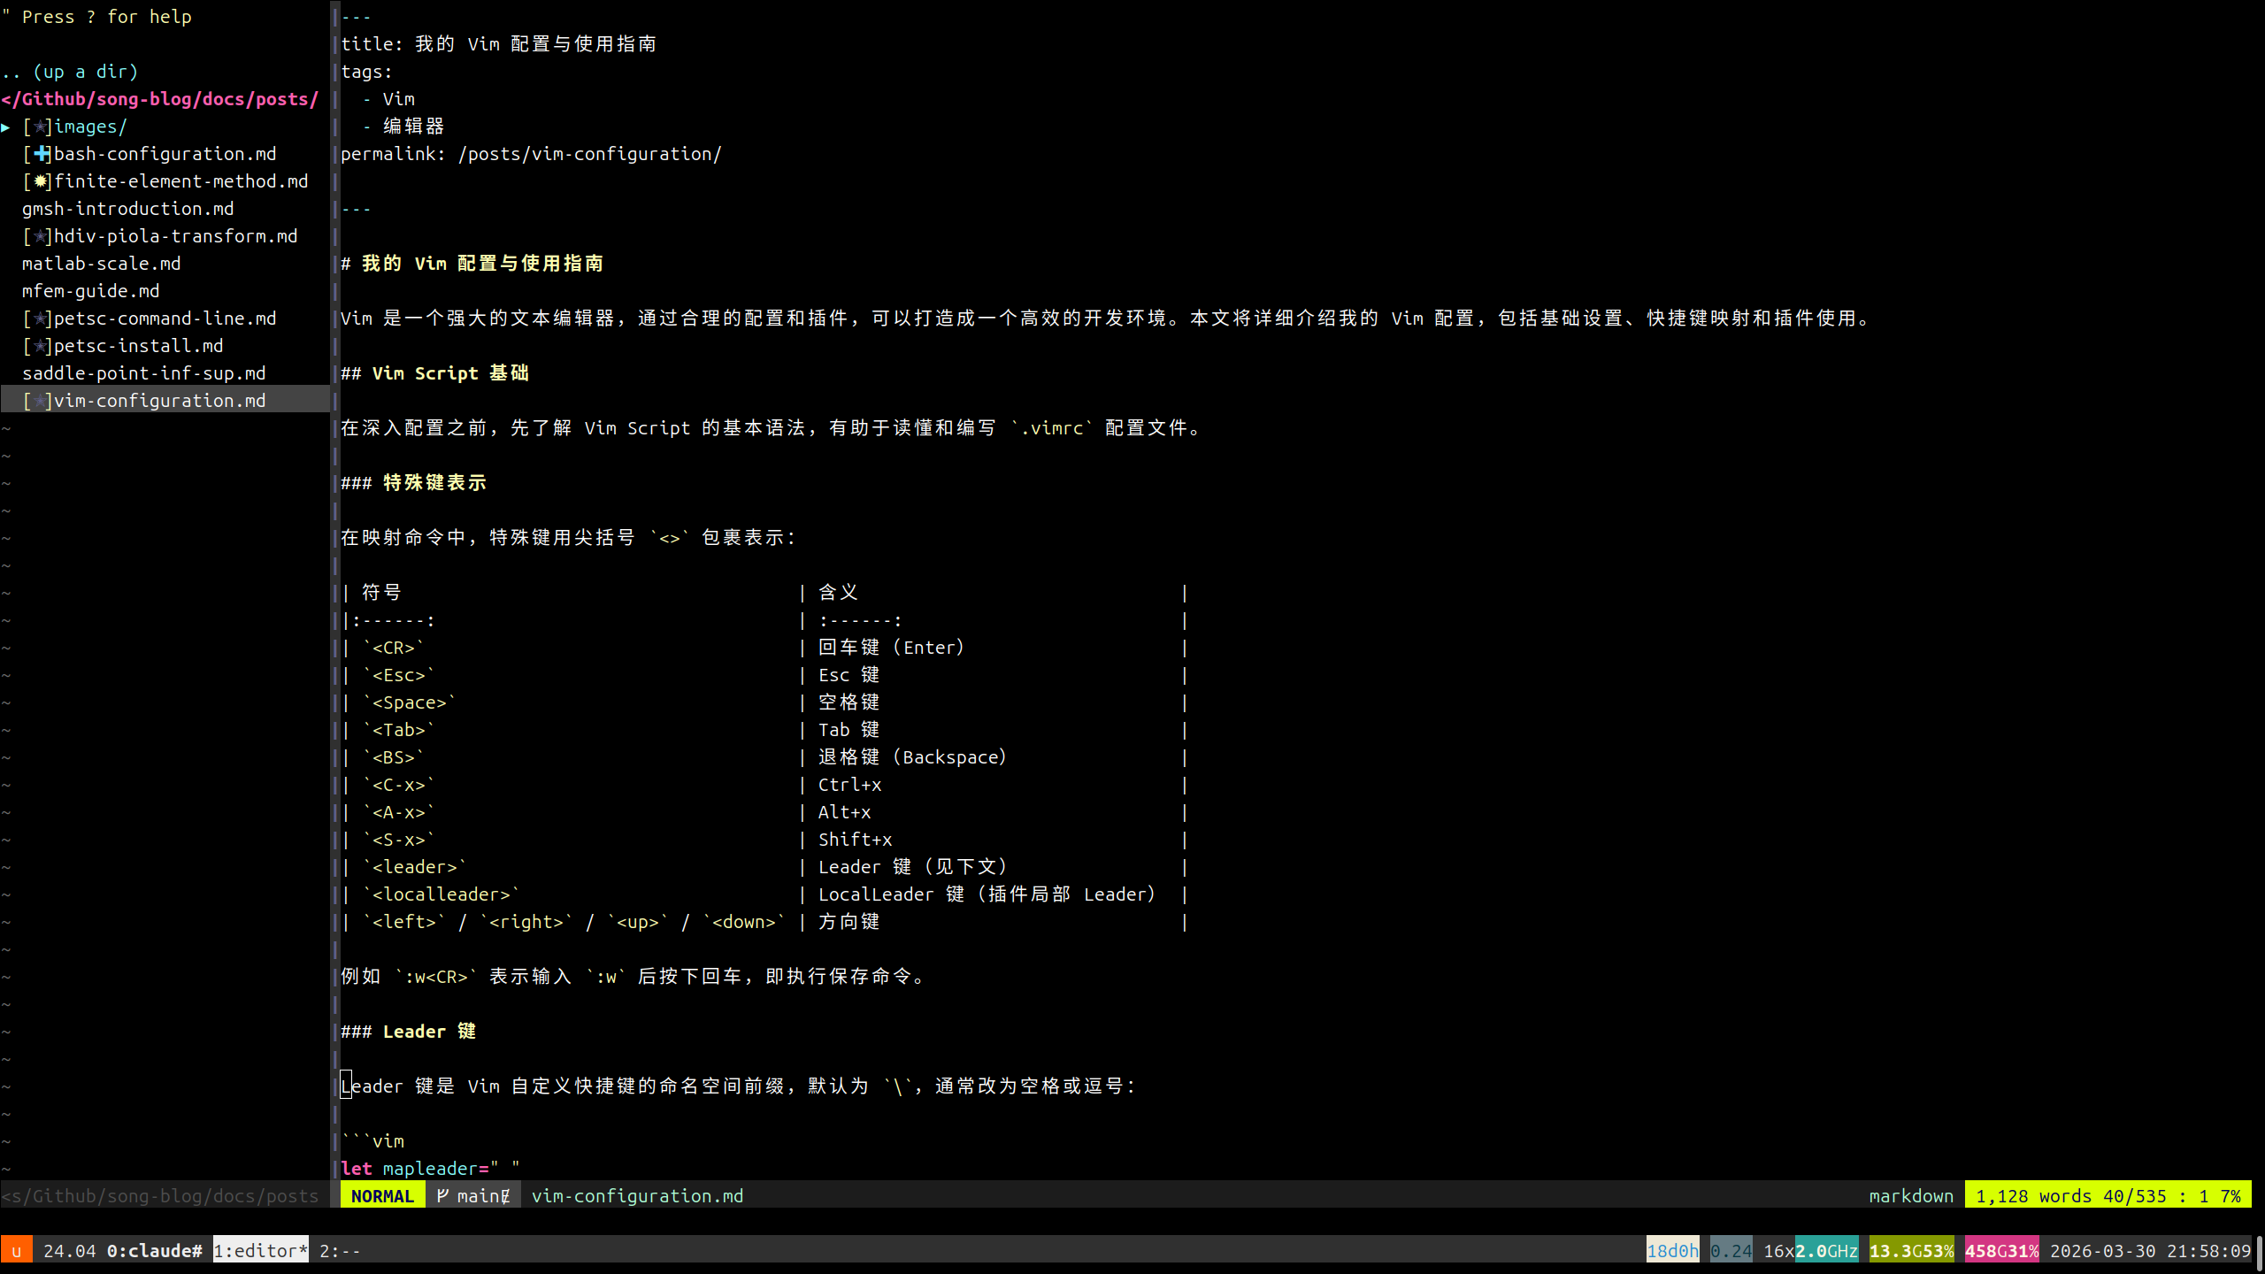Screen dimensions: 2265x1274
Task: Click orange Ubuntu icon in tmux bar
Action: point(16,1251)
